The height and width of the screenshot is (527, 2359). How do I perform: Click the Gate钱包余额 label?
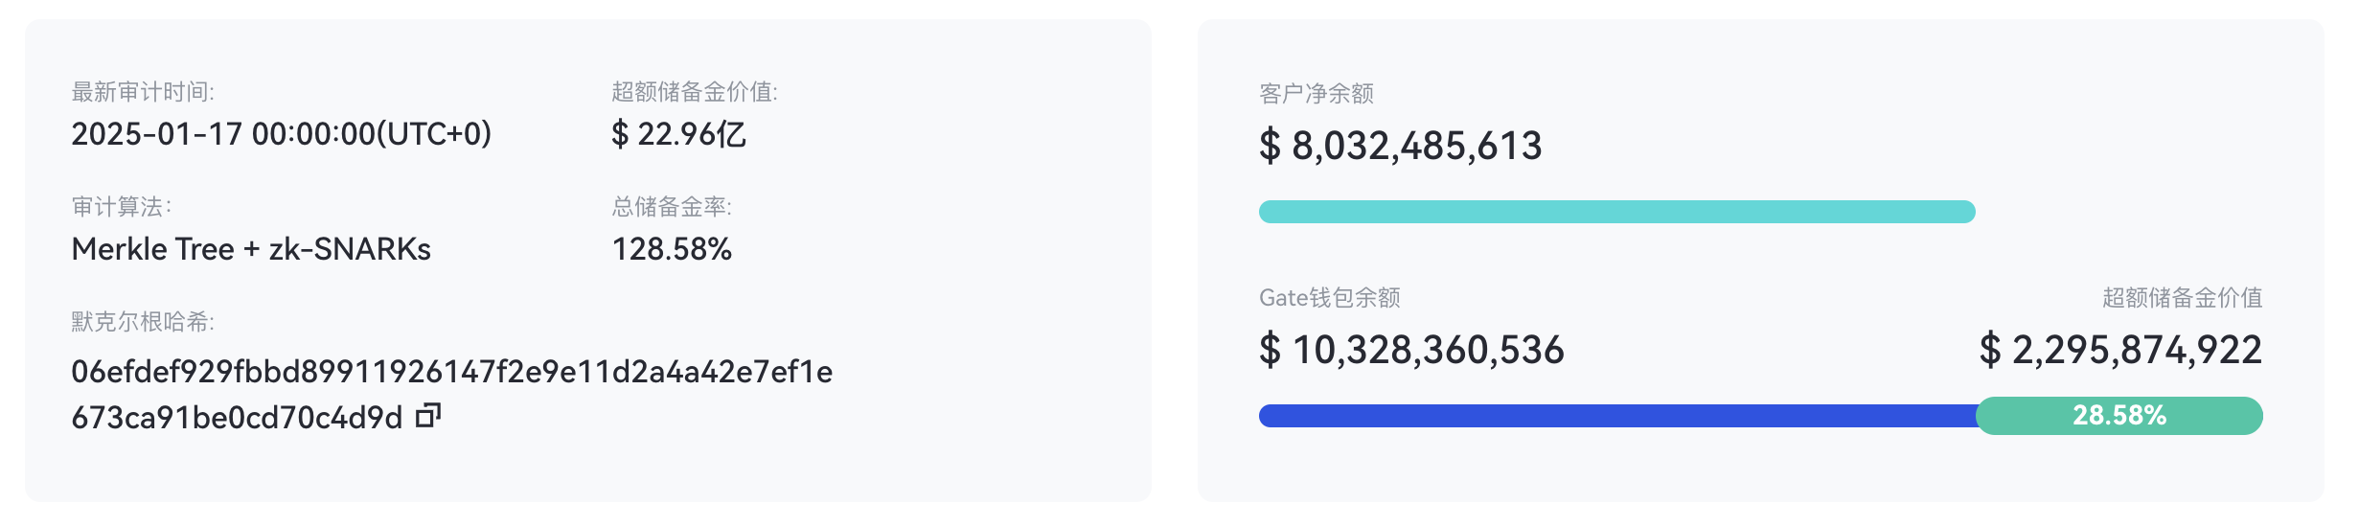pos(1330,298)
